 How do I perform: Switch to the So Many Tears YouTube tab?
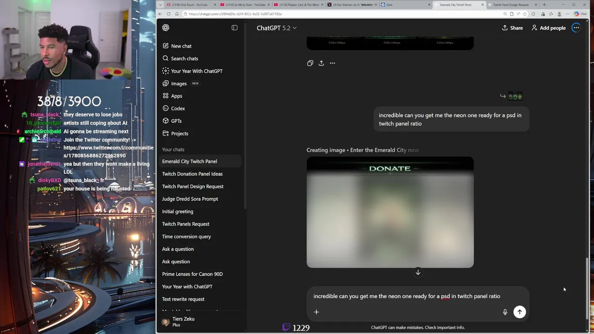tap(244, 5)
